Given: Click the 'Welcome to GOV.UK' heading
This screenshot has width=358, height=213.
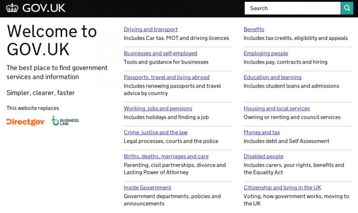Looking at the screenshot, I should pyautogui.click(x=52, y=40).
